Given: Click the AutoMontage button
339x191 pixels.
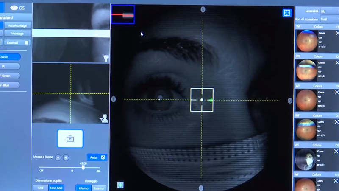Looking at the screenshot, I should point(17,25).
